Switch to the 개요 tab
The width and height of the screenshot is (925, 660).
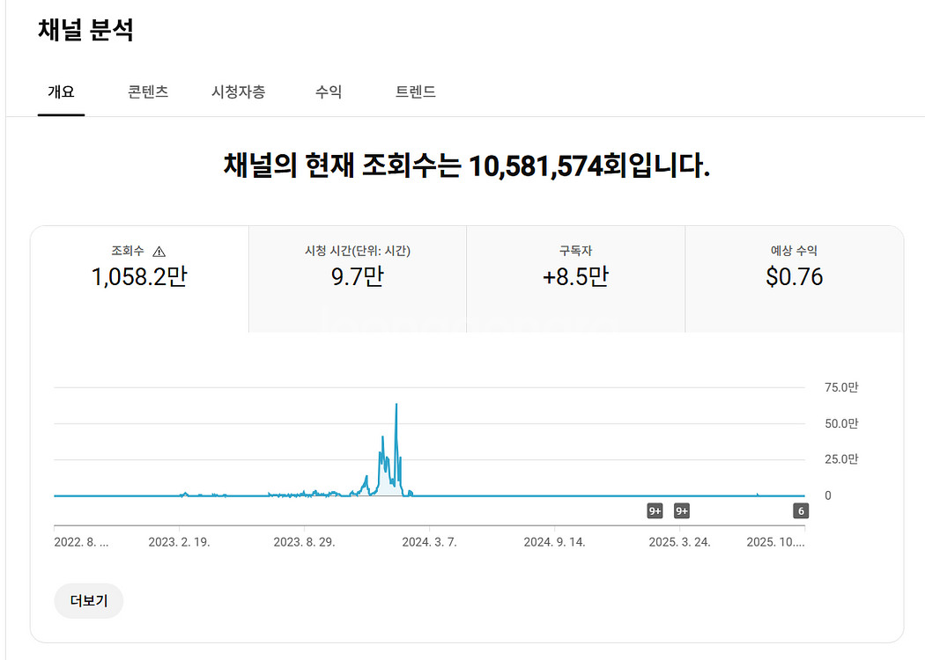[x=61, y=92]
